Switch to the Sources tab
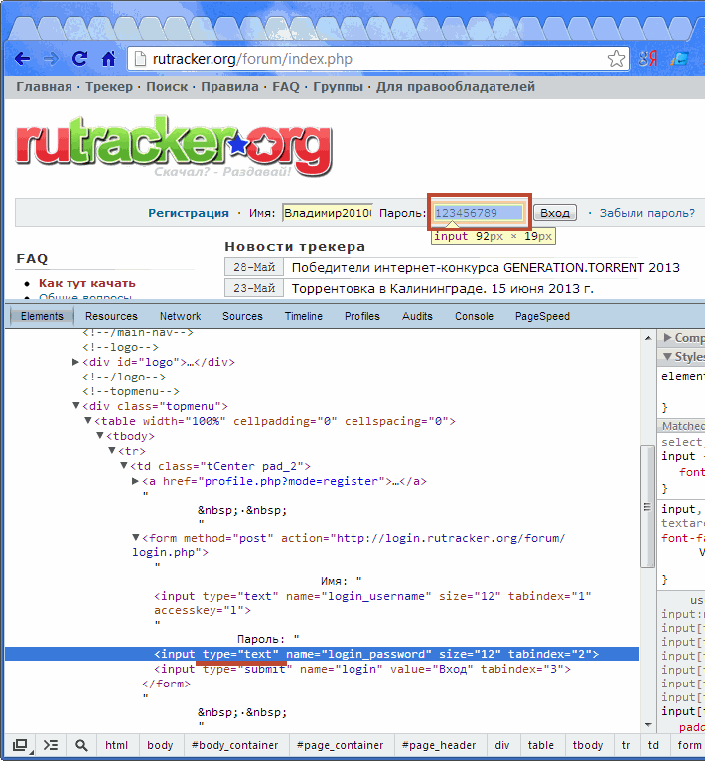The image size is (705, 761). (242, 316)
